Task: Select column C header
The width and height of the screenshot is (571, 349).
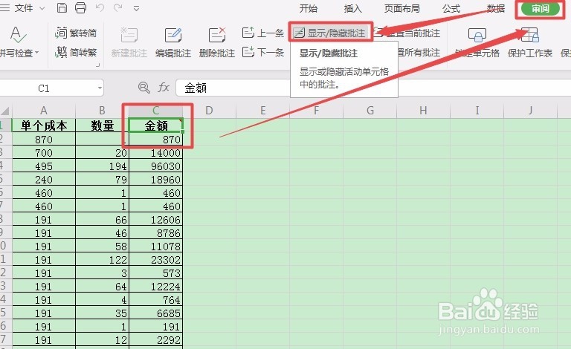Action: click(x=155, y=111)
